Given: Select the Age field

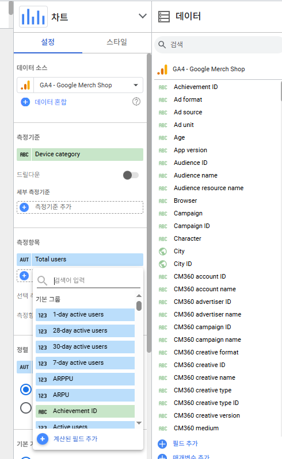Looking at the screenshot, I should click(x=179, y=137).
